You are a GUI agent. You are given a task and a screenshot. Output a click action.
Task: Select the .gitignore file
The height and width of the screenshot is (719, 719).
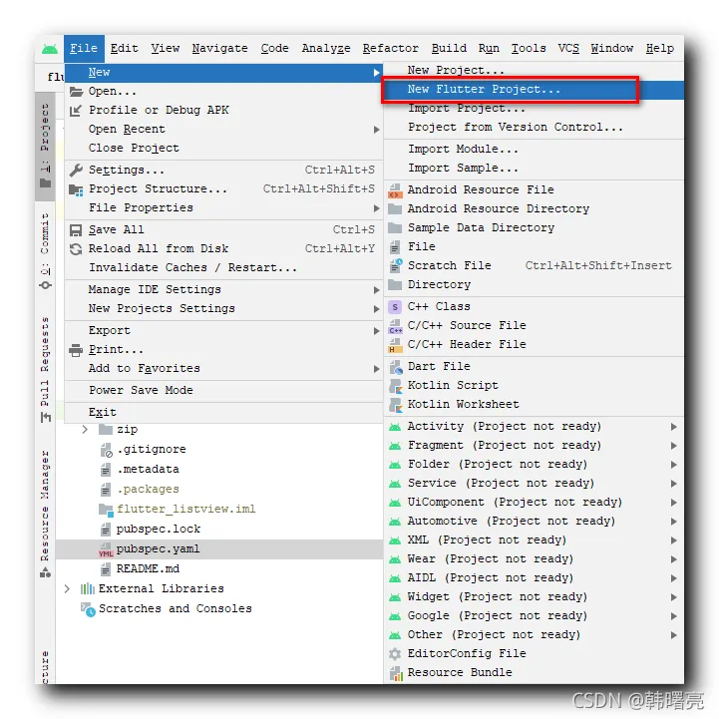click(152, 450)
